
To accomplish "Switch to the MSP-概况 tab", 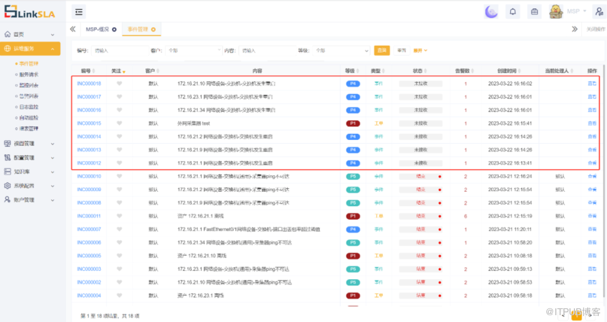I will (x=97, y=29).
